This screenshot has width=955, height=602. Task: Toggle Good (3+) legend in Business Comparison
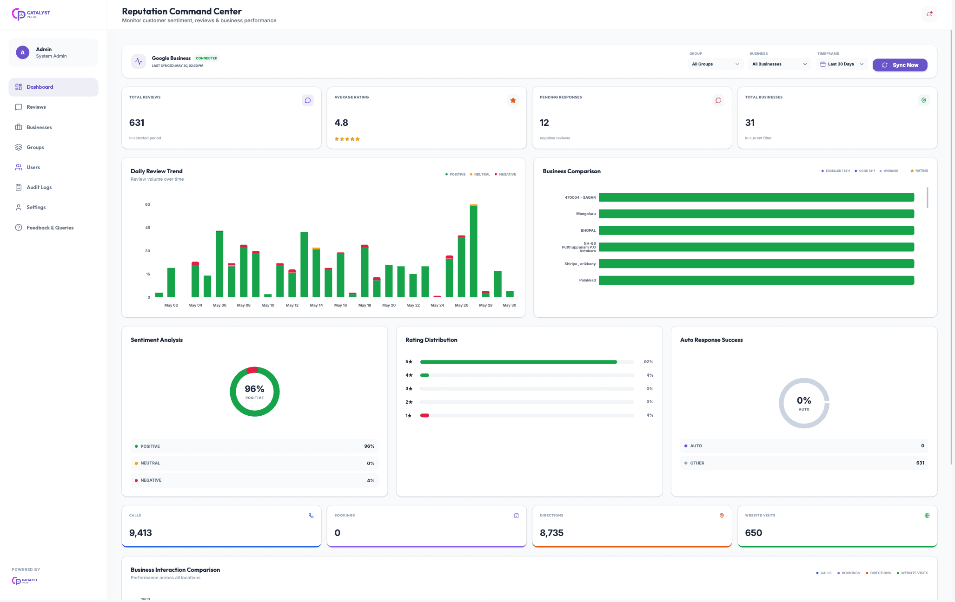[x=865, y=171]
